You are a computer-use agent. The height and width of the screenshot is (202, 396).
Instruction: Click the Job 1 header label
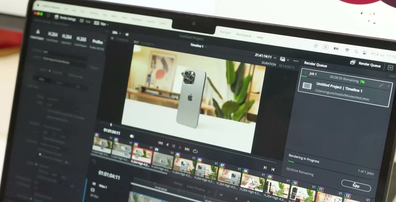[313, 74]
